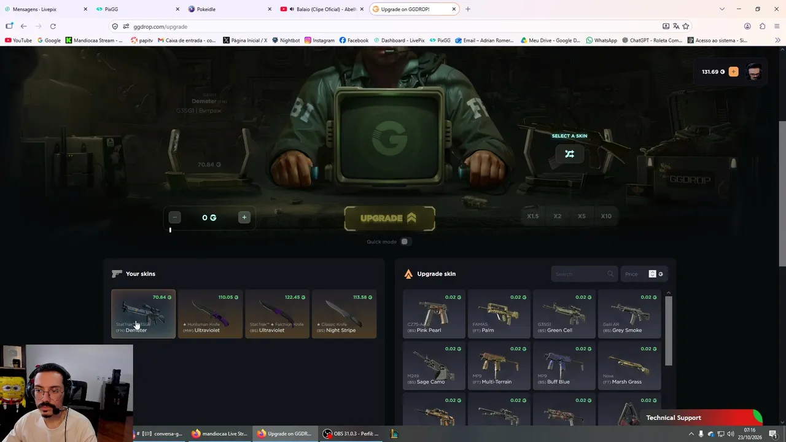Click the upgrade skin list scrollbar

tap(669, 330)
